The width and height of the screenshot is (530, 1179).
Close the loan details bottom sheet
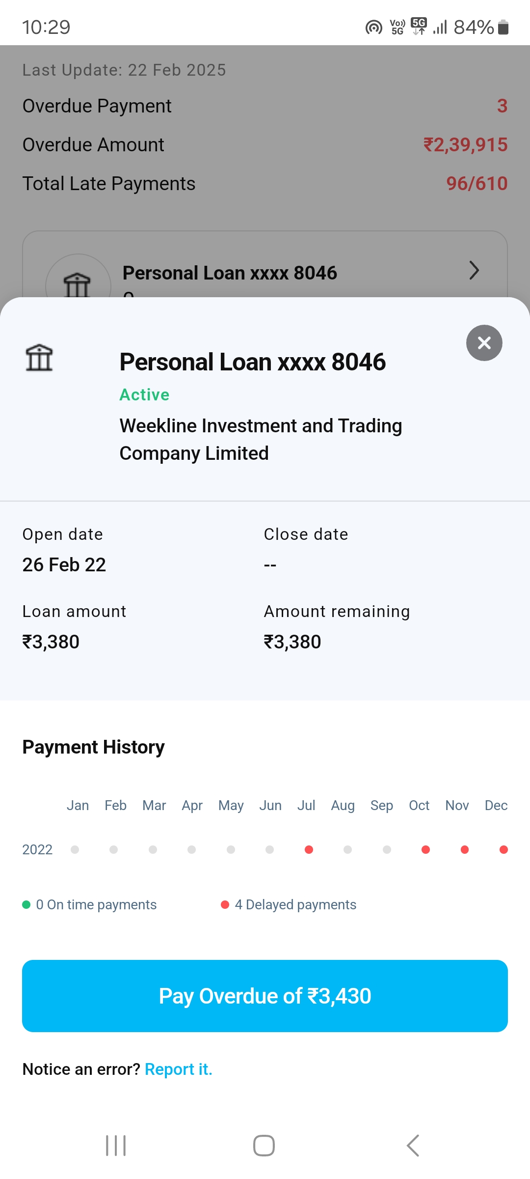(x=484, y=343)
